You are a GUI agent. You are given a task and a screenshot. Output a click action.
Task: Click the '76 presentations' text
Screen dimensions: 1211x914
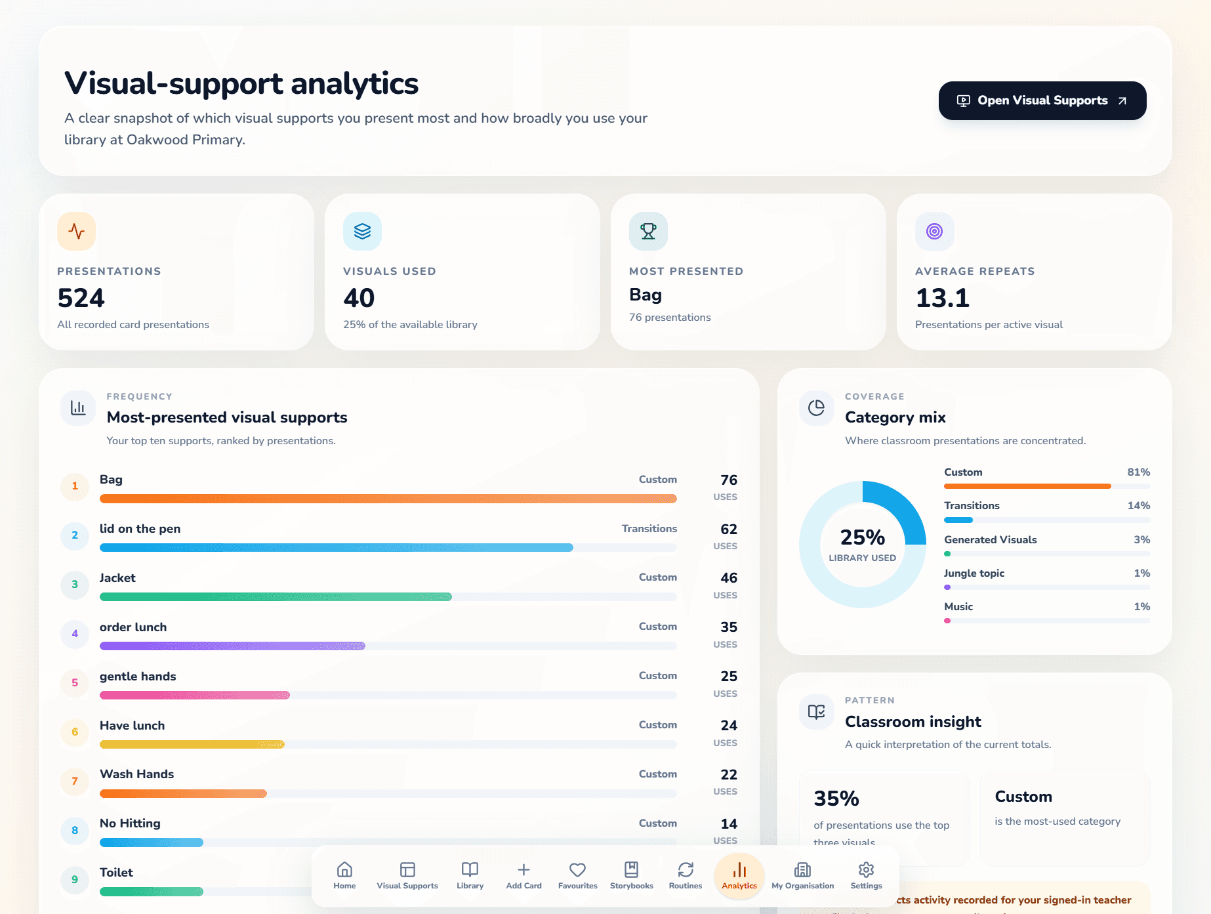[670, 318]
